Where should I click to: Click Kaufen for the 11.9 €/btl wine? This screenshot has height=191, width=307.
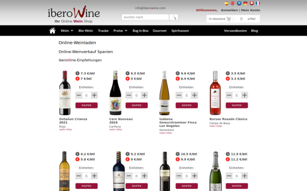click(237, 186)
